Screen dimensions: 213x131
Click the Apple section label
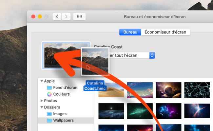[49, 81]
